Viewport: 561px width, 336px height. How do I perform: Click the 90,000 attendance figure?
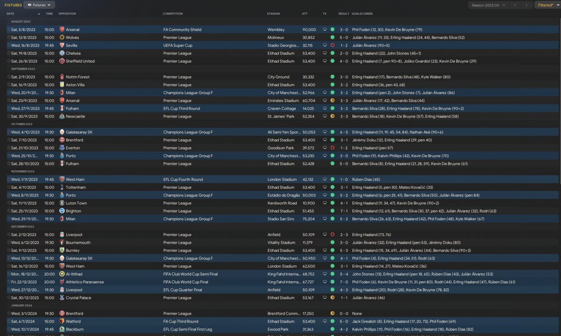[x=309, y=30]
